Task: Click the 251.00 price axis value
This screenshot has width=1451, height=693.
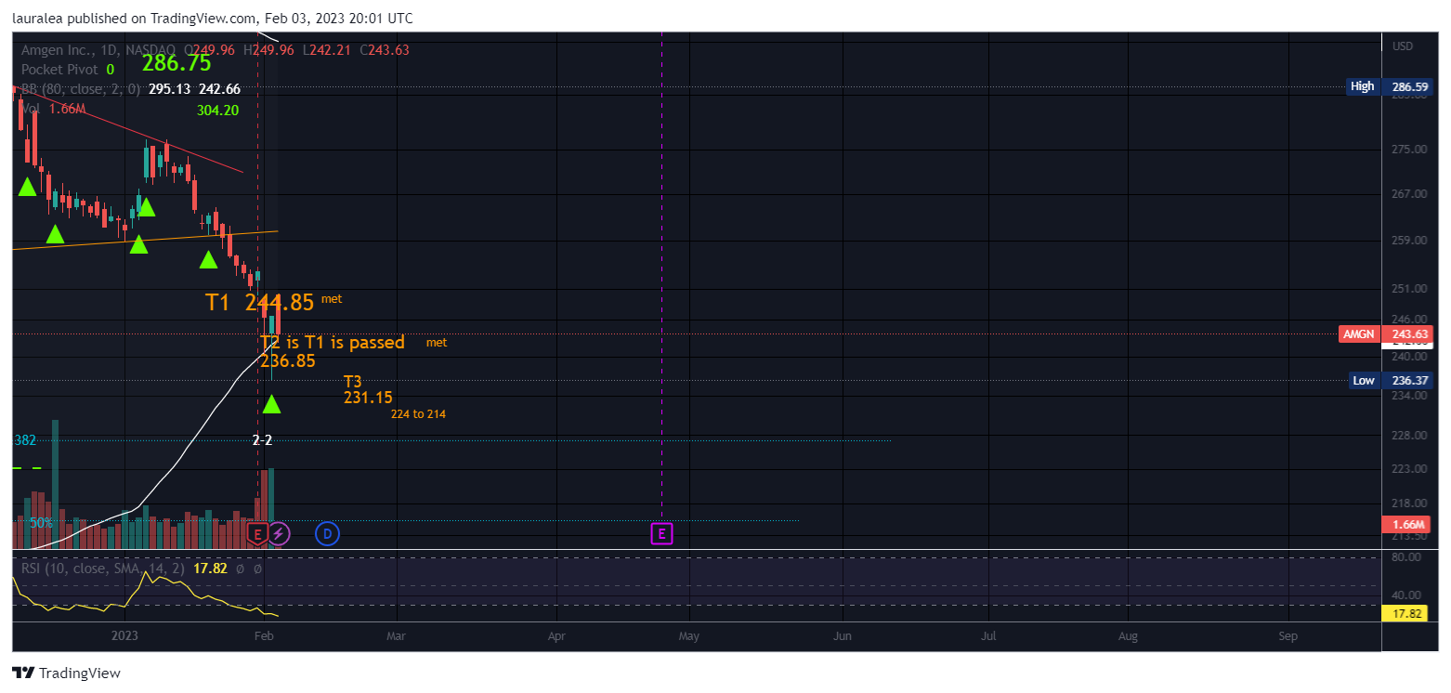Action: [x=1408, y=289]
